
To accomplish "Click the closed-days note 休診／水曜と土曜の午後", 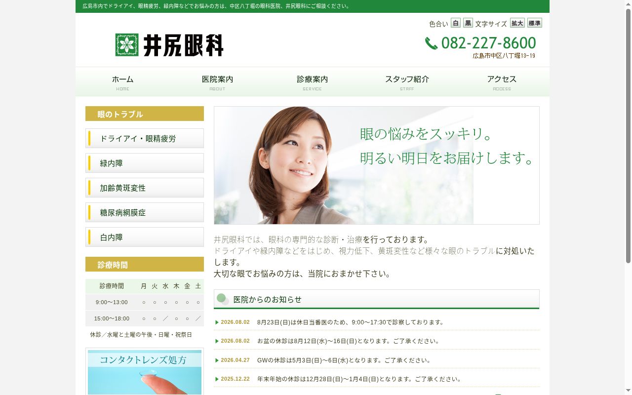I will (x=141, y=335).
